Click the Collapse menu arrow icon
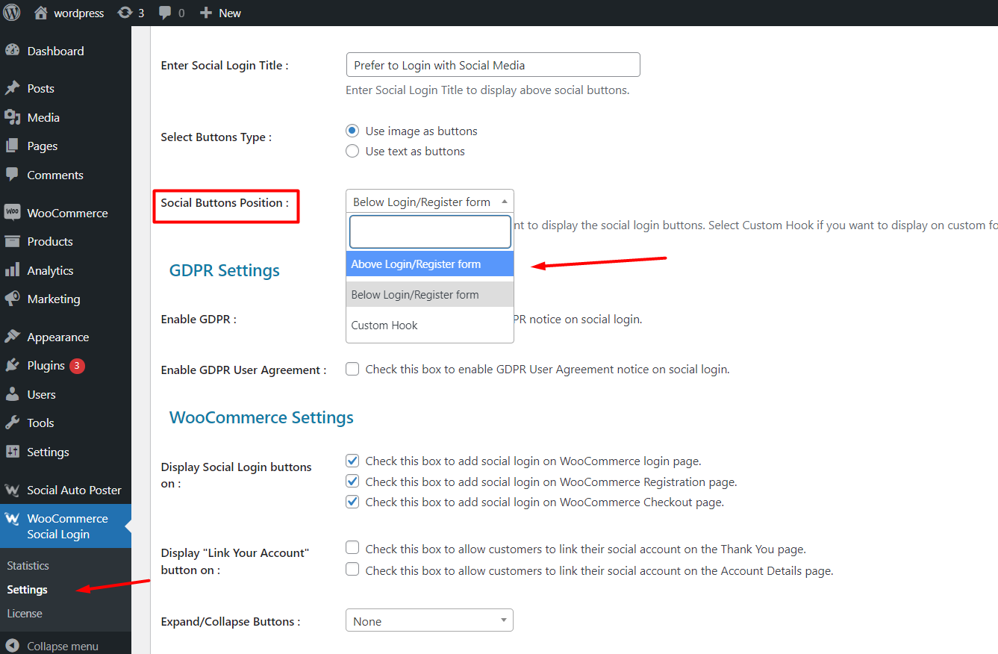This screenshot has width=998, height=654. pos(12,647)
